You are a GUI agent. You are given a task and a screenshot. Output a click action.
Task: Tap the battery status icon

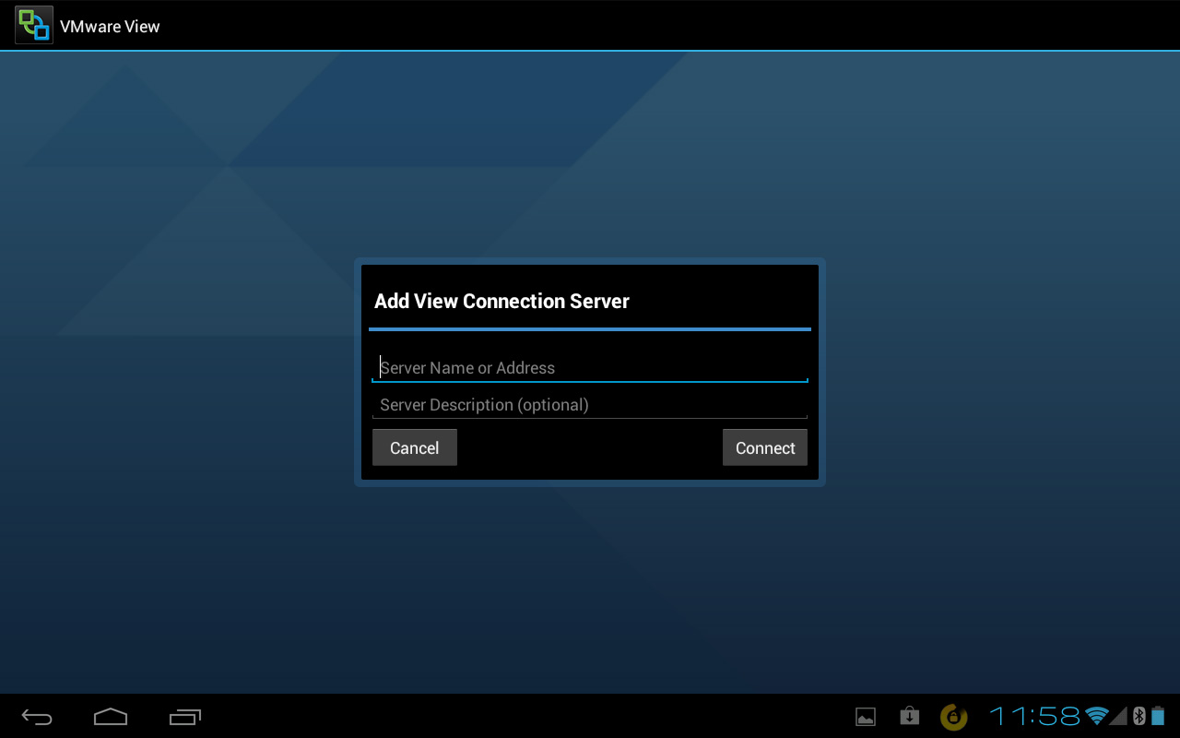(x=1158, y=716)
